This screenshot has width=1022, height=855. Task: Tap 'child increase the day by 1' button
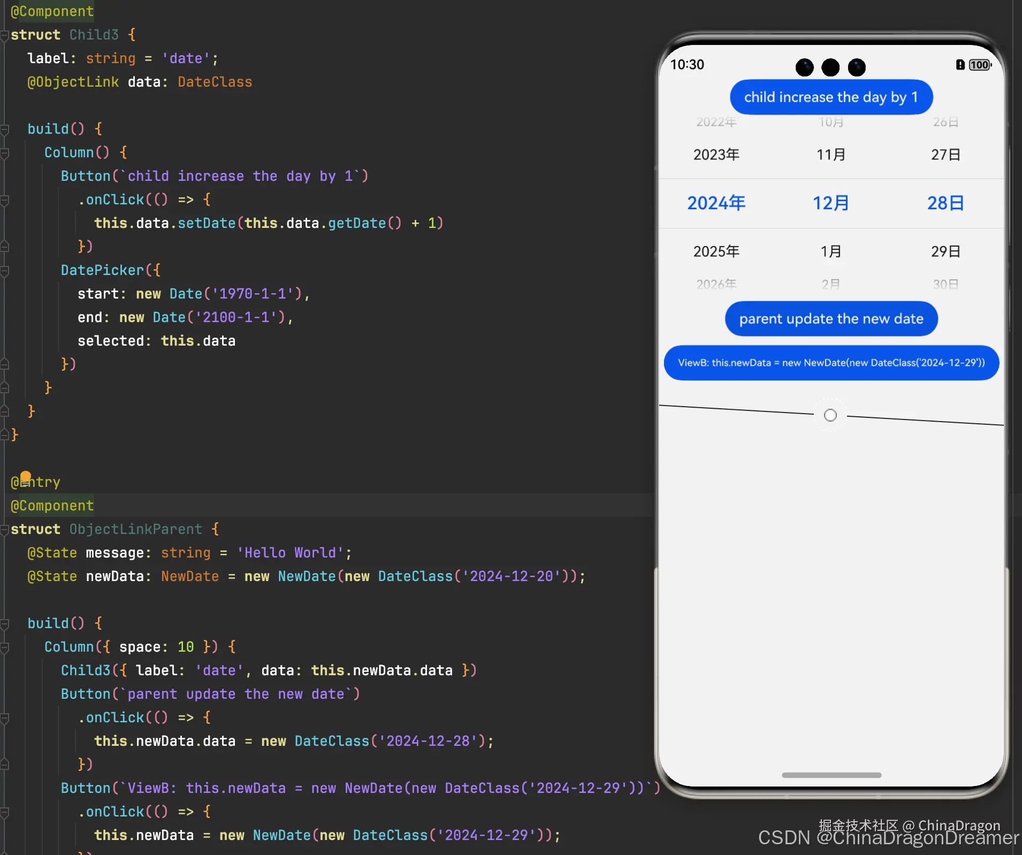pos(831,97)
